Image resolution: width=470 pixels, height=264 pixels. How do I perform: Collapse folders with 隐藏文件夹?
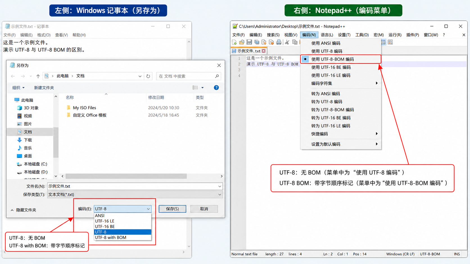click(x=24, y=210)
